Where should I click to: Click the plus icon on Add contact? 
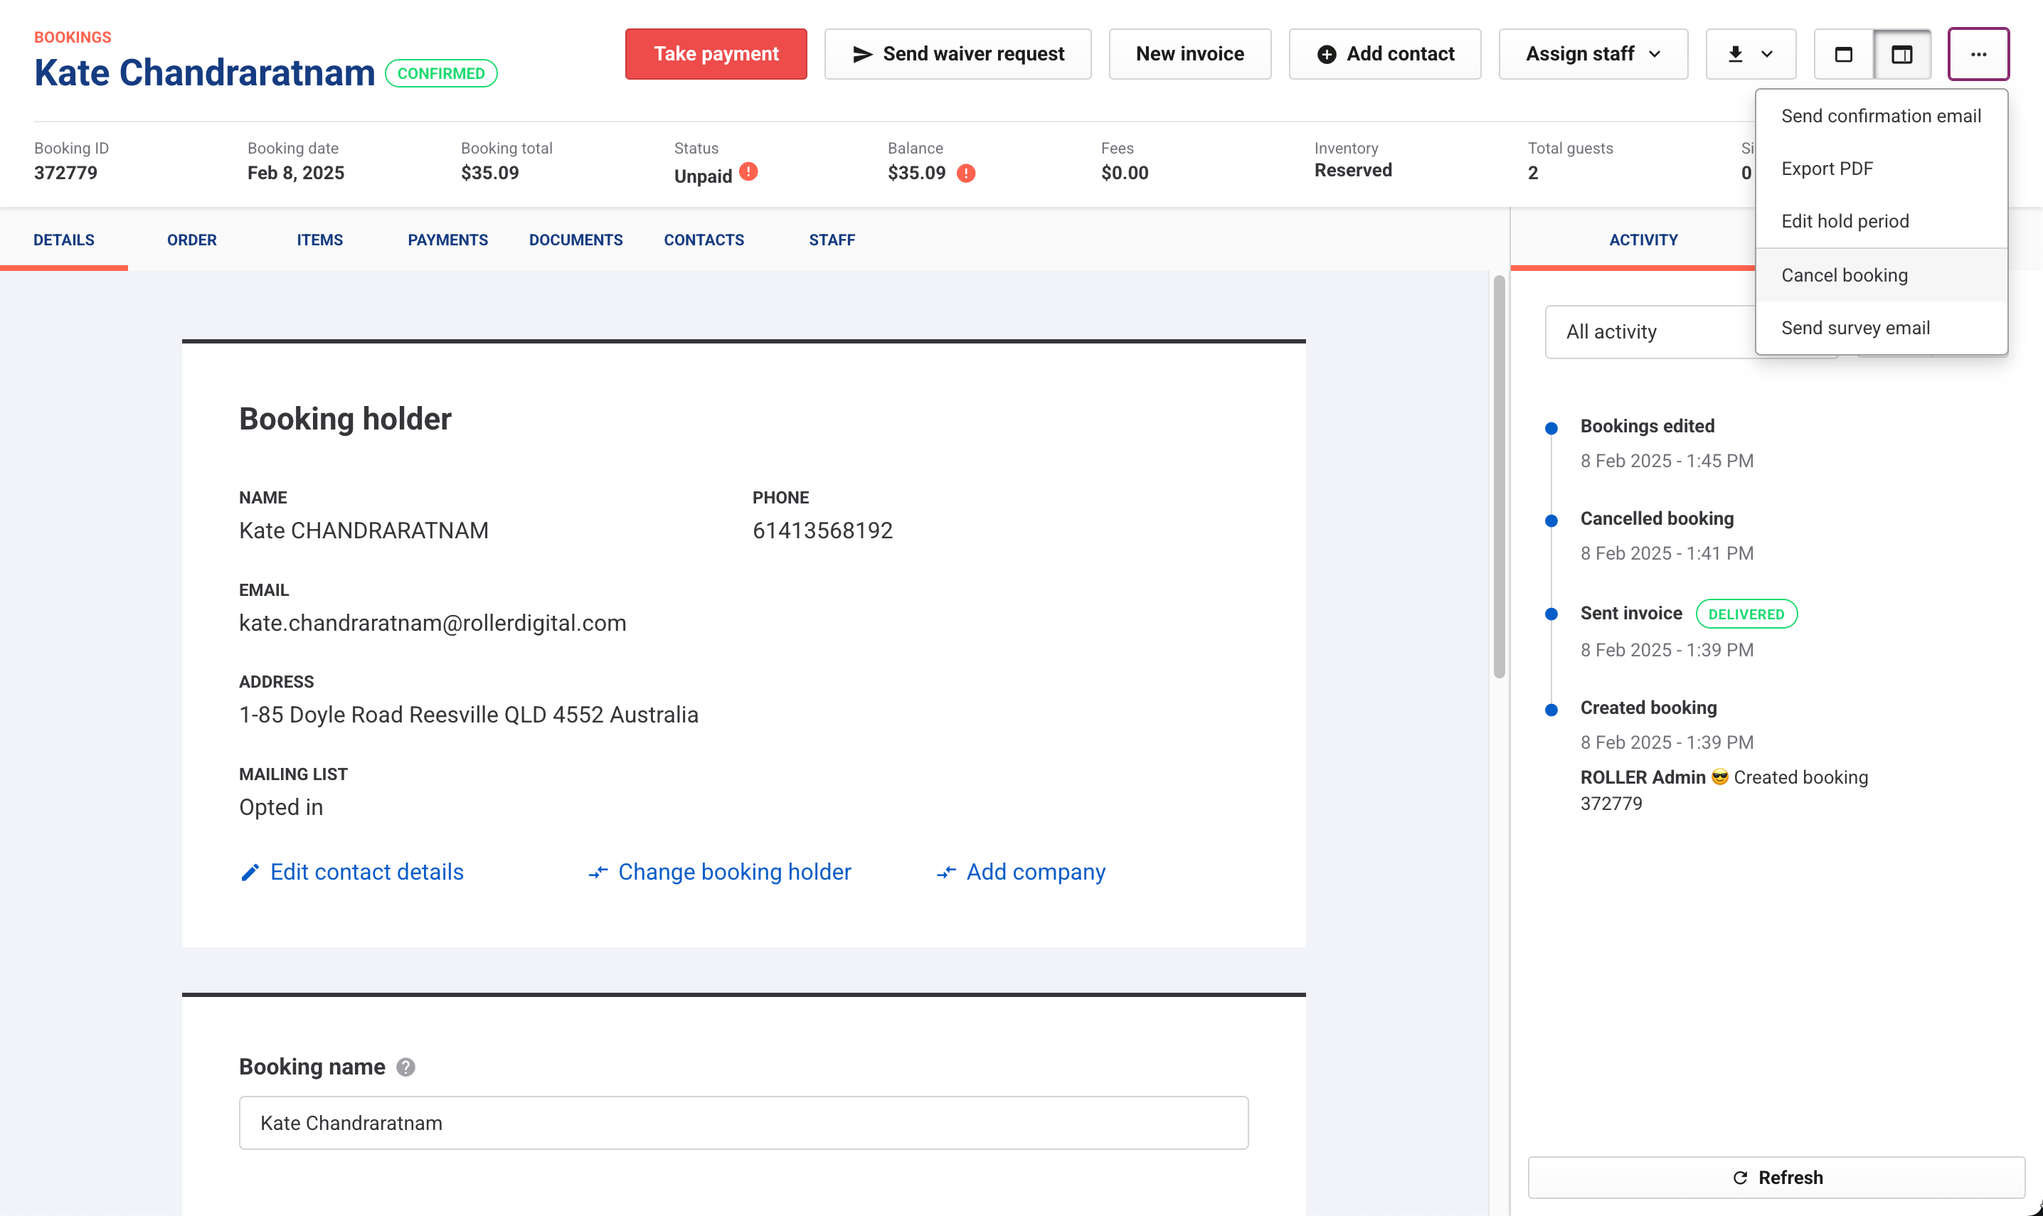pos(1327,54)
